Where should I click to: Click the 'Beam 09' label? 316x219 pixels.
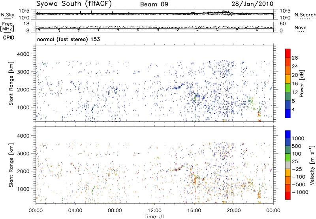click(154, 4)
